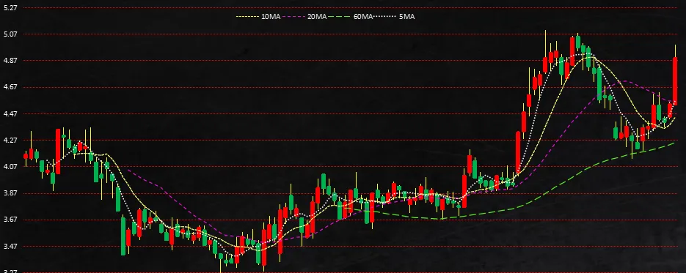Screen dimensions: 686x273
Task: Click the tall red candlestick at far right
Action: (675, 81)
